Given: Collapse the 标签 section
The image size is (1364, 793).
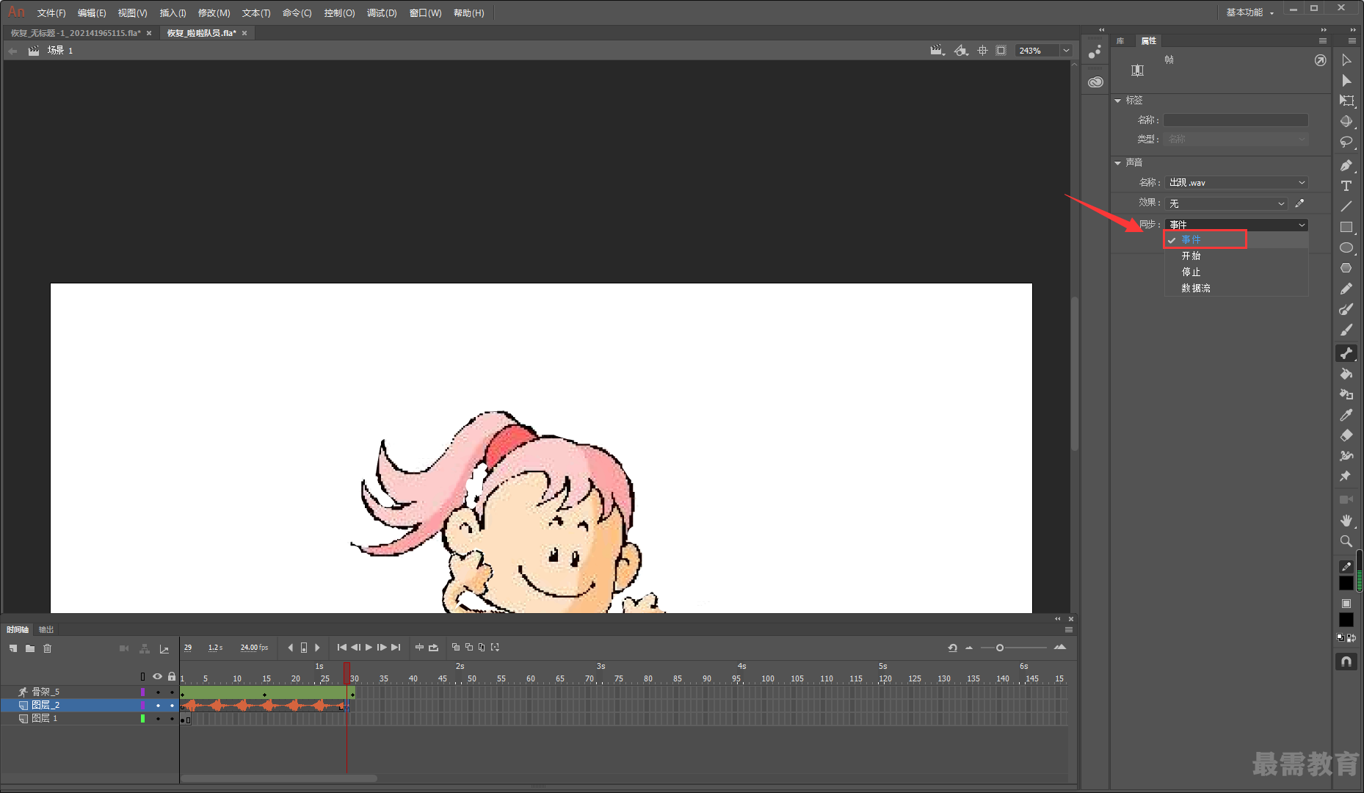Looking at the screenshot, I should click(x=1117, y=101).
